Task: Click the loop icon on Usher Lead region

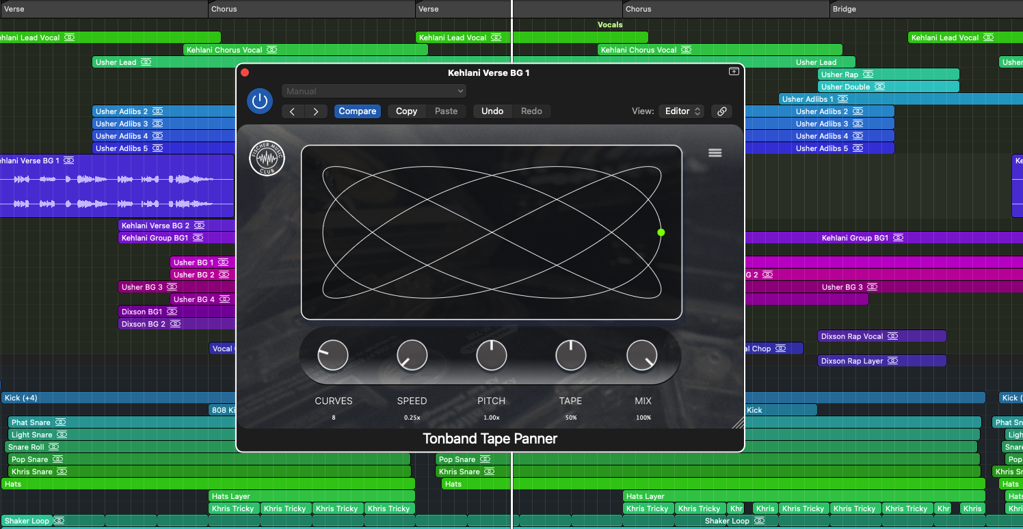Action: tap(146, 62)
